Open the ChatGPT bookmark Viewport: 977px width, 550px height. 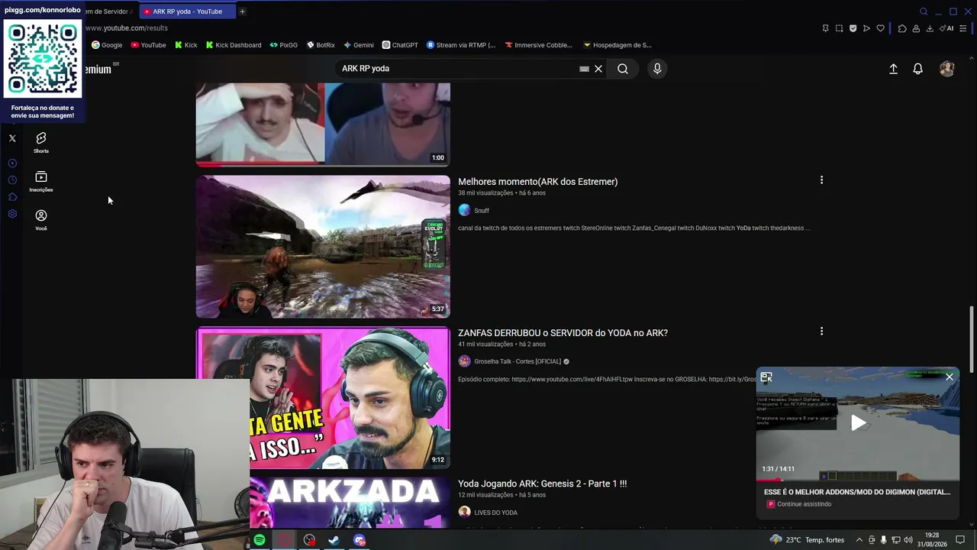[400, 45]
